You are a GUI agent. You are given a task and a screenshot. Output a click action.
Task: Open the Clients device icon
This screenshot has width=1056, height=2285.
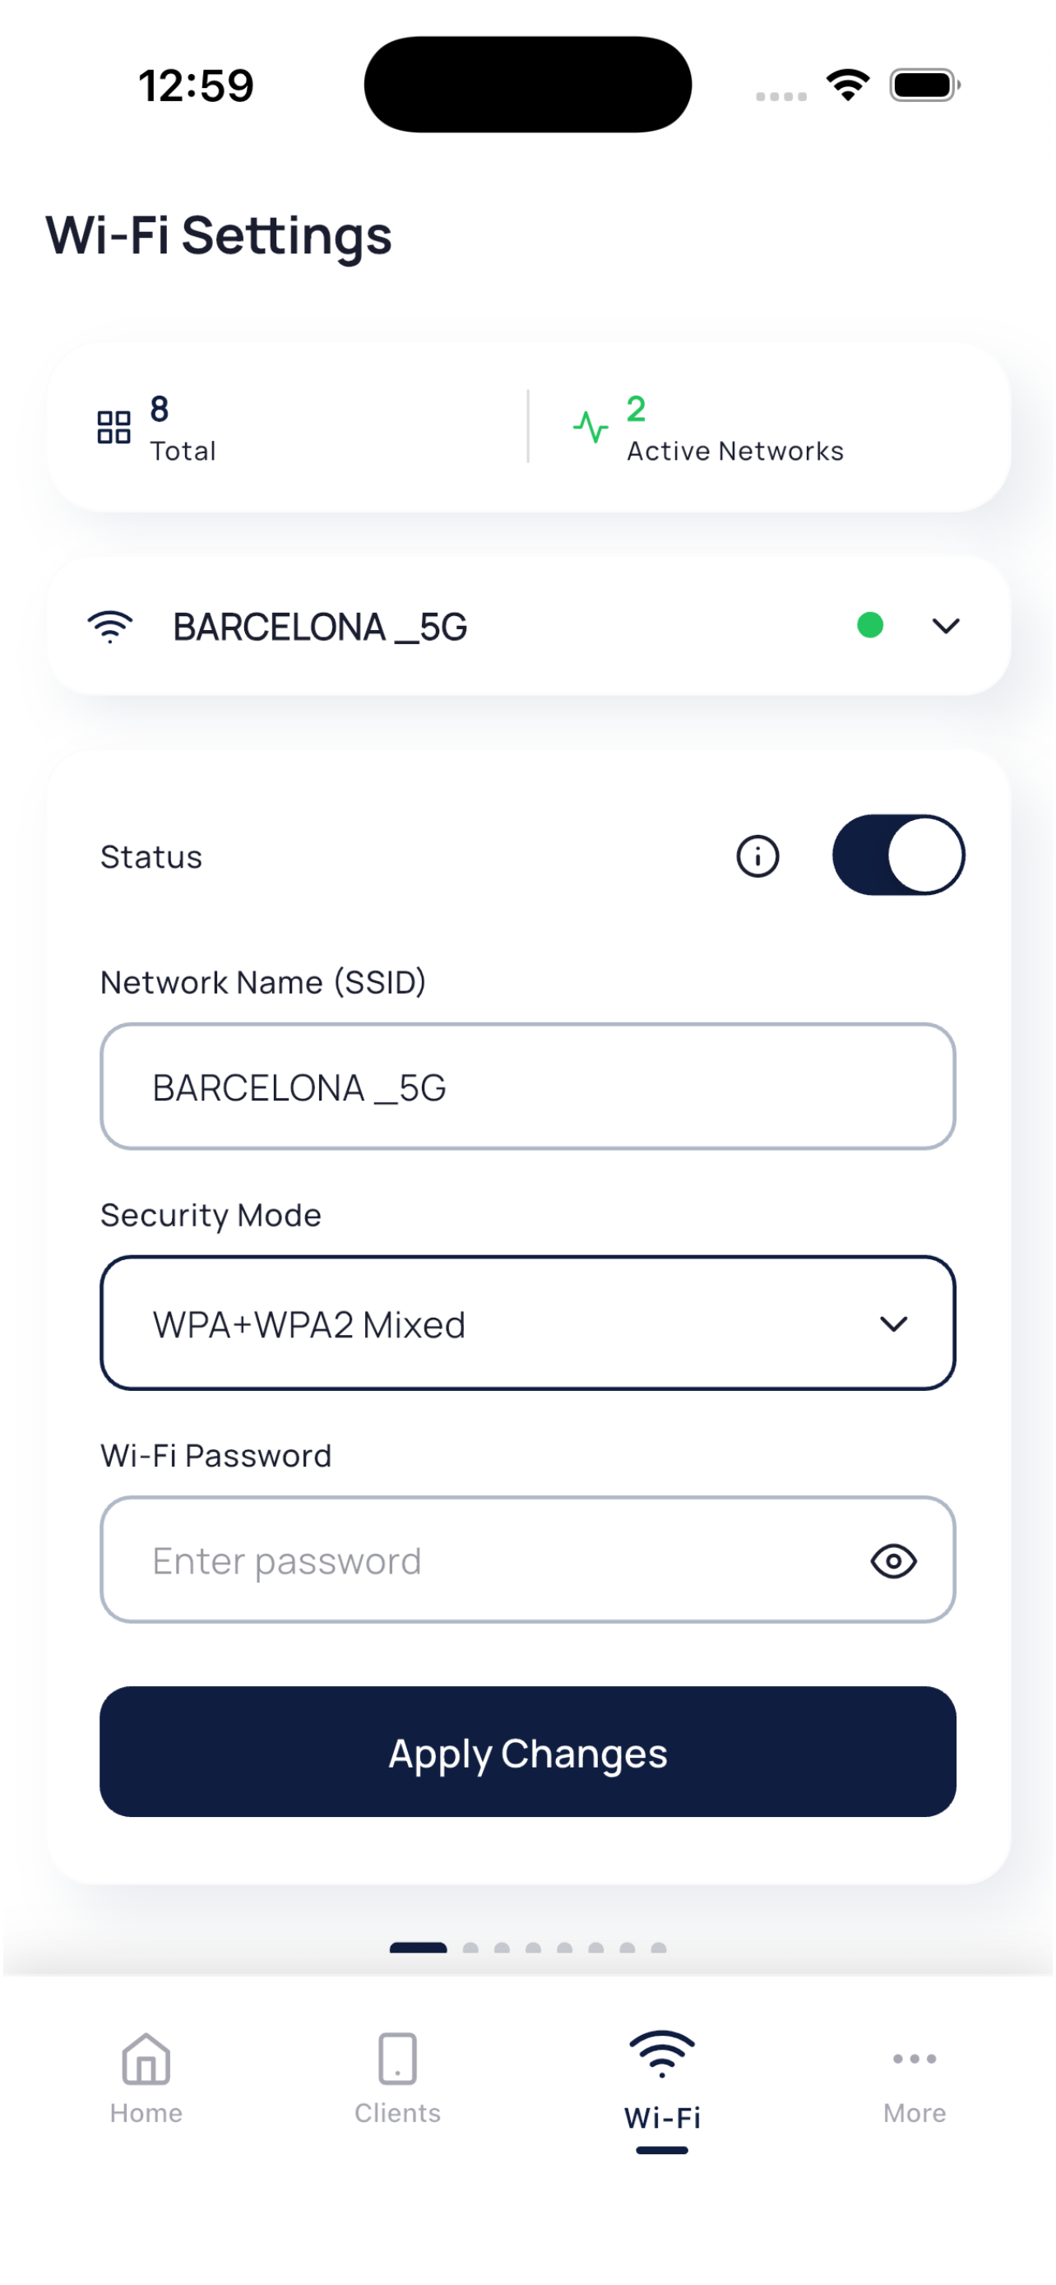point(397,2058)
